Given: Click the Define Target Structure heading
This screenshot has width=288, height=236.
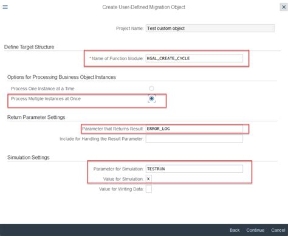Looking at the screenshot, I should 29,47.
